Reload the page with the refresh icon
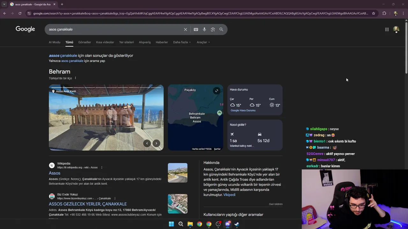Screen dimensions: 408x229 [20, 13]
